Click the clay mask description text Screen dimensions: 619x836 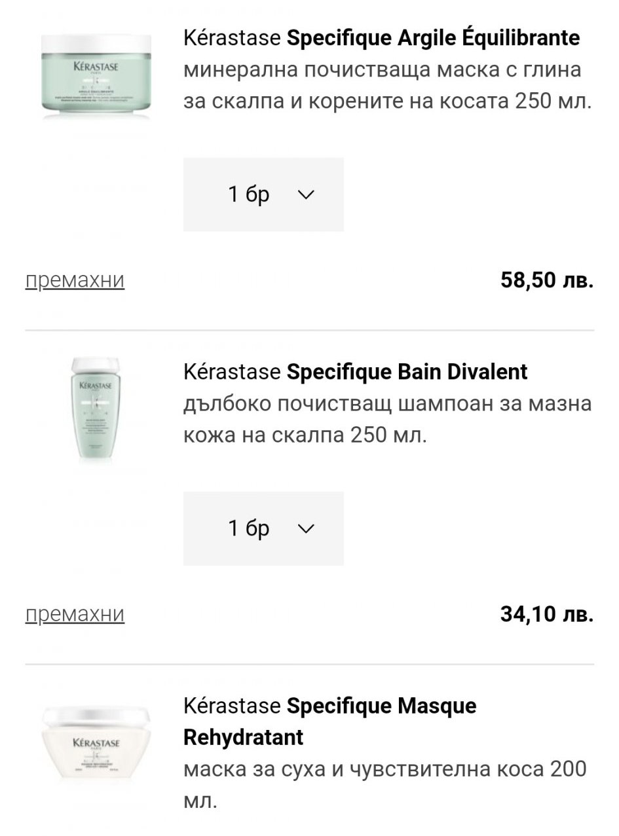[x=388, y=85]
